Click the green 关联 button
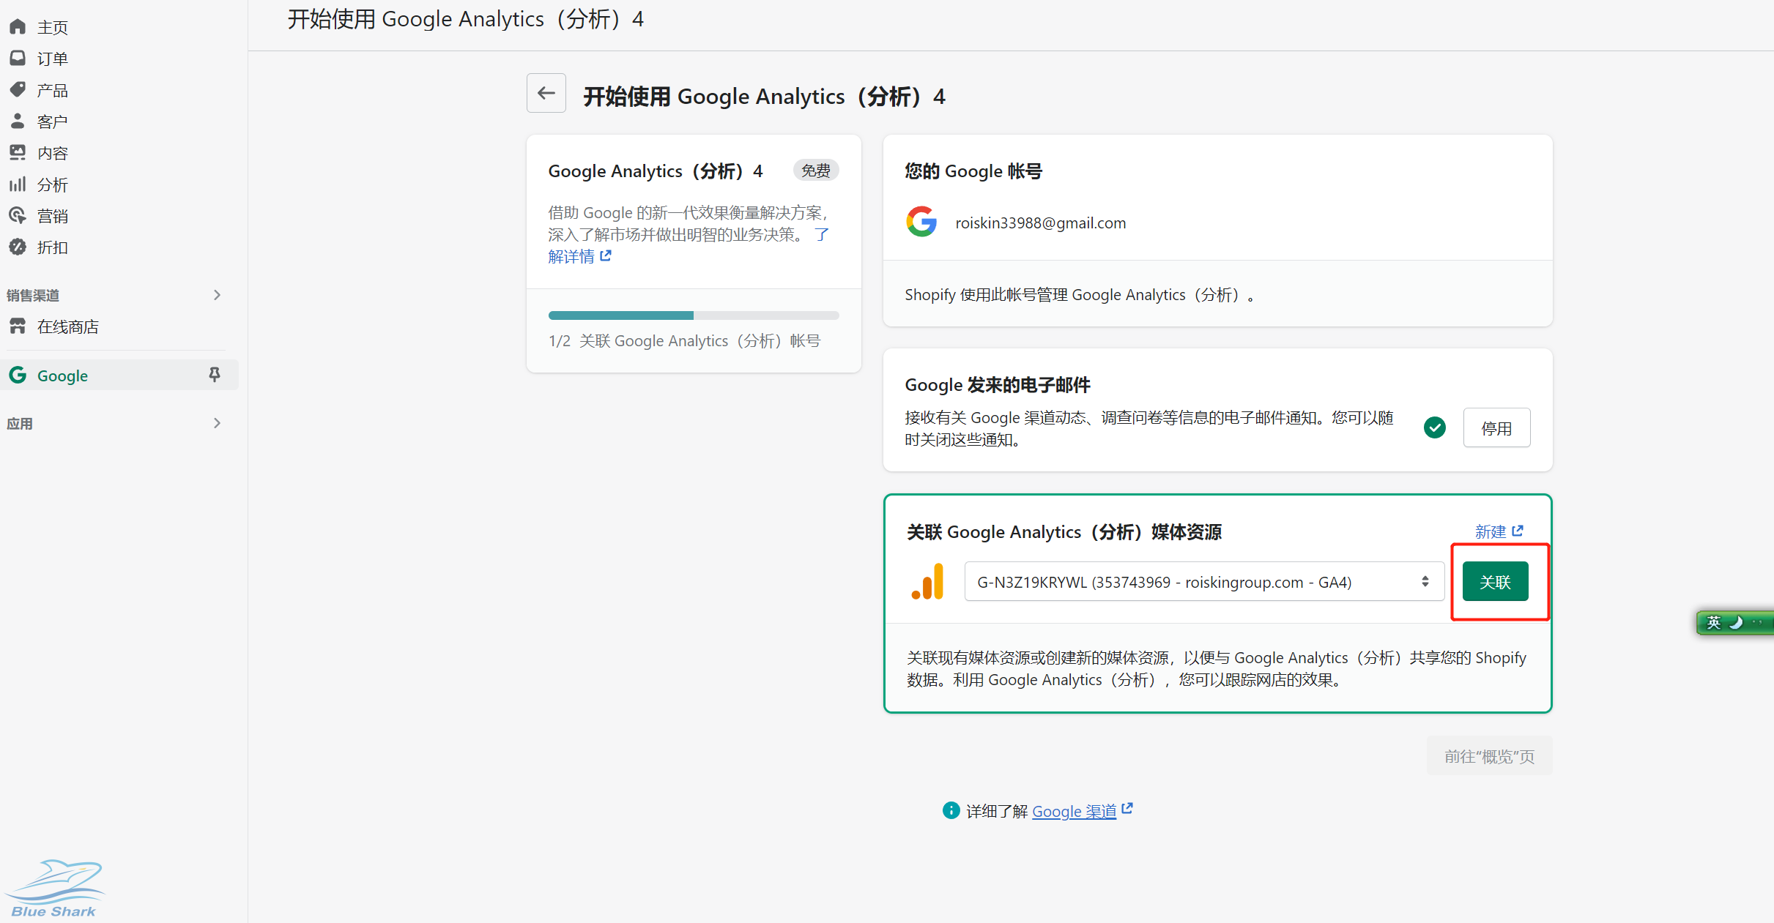 (x=1495, y=581)
